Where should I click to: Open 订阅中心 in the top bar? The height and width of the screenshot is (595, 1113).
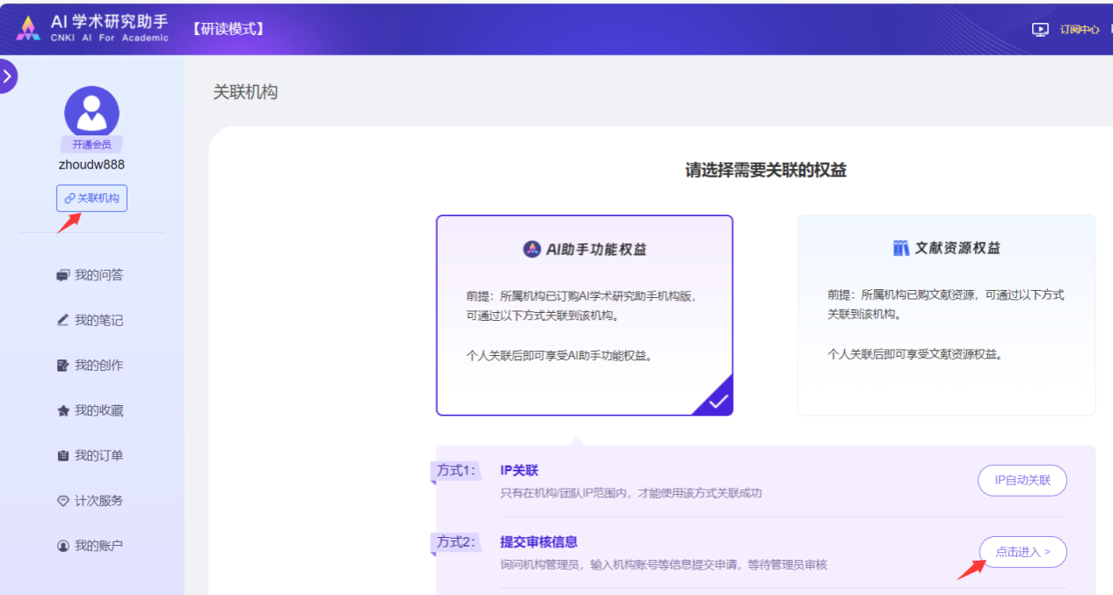tap(1079, 29)
